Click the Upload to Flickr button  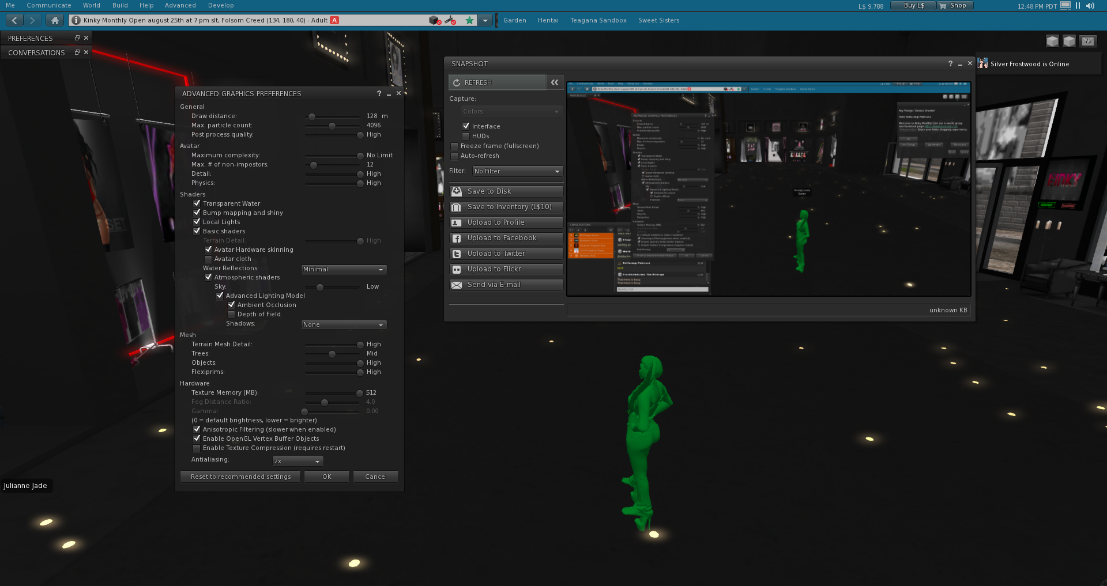(506, 269)
